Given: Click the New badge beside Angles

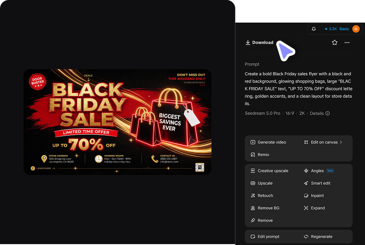Looking at the screenshot, I should 330,171.
